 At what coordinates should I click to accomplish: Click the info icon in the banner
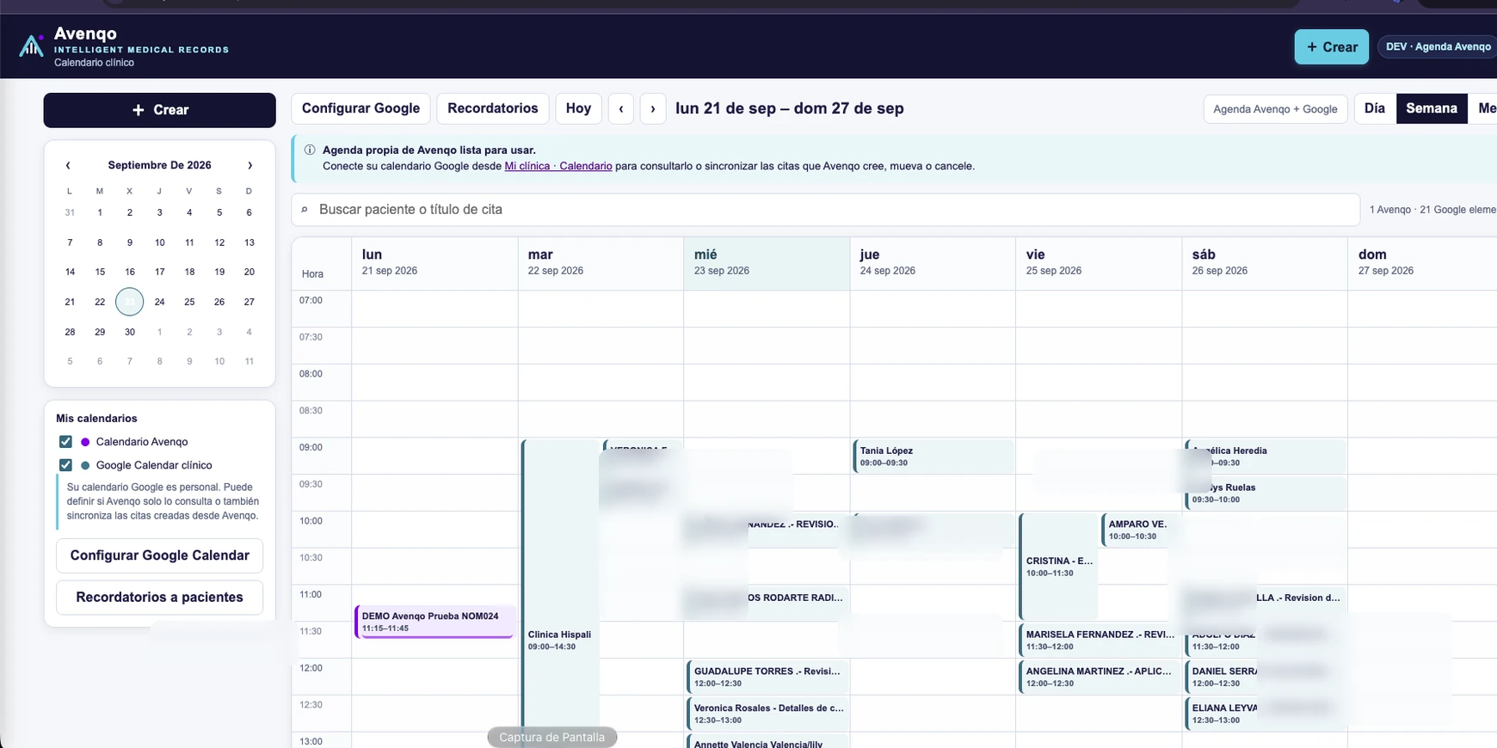[310, 150]
